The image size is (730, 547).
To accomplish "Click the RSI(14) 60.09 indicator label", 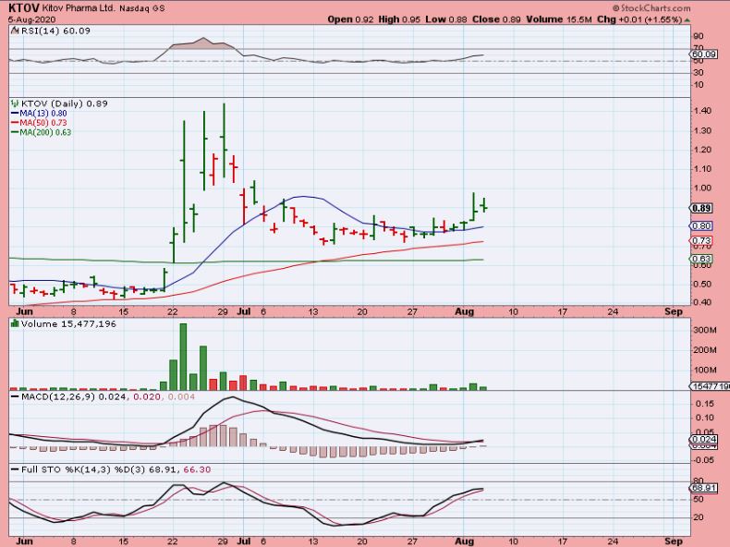I will [x=55, y=30].
